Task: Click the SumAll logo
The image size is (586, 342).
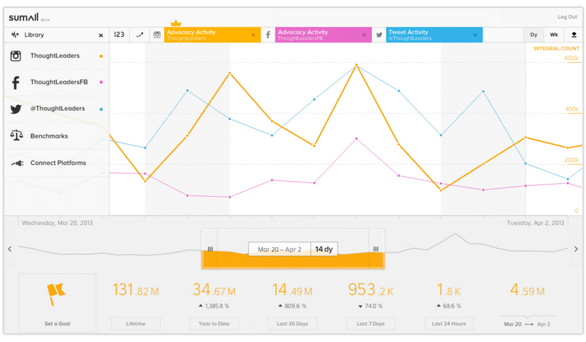Action: pos(24,17)
